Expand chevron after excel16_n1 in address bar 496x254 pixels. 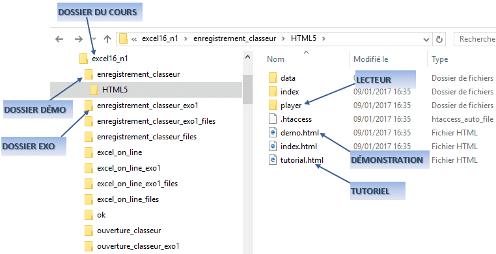(x=186, y=39)
